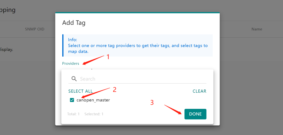Click the magnifier search icon

(x=74, y=79)
